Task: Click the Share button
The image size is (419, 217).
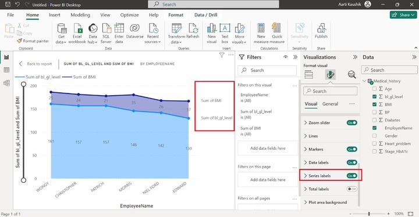Action: 403,15
